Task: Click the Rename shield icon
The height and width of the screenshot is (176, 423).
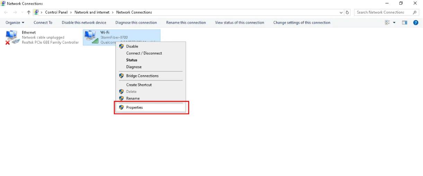Action: point(121,98)
